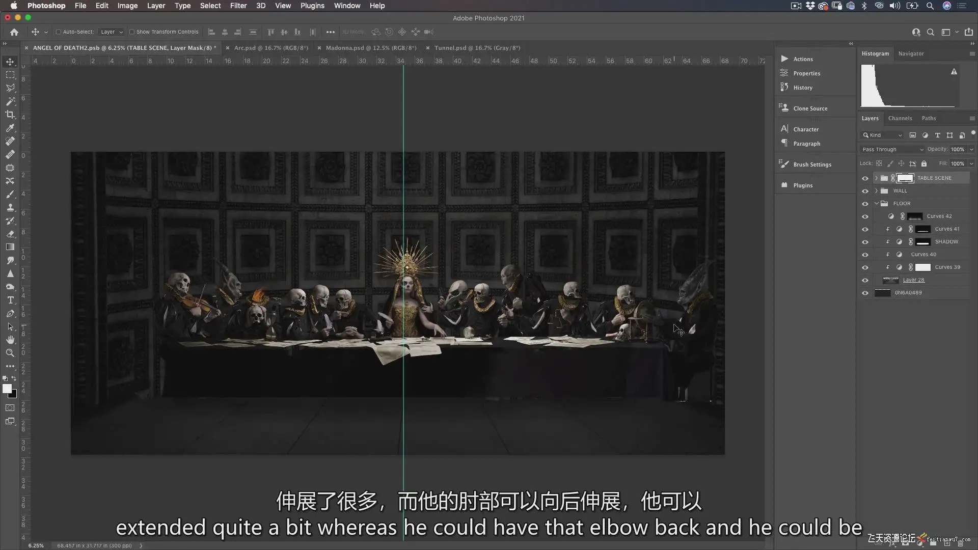978x550 pixels.
Task: Select the Hand tool
Action: (10, 340)
